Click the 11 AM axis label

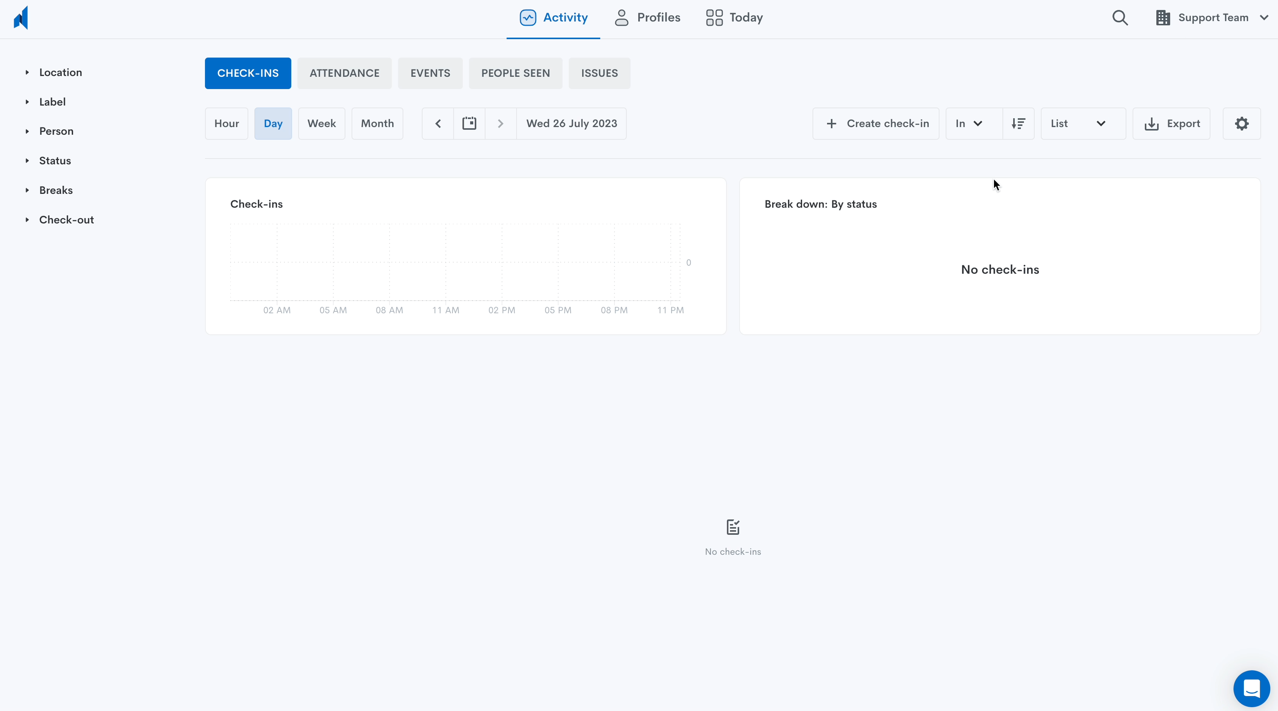[x=446, y=310]
